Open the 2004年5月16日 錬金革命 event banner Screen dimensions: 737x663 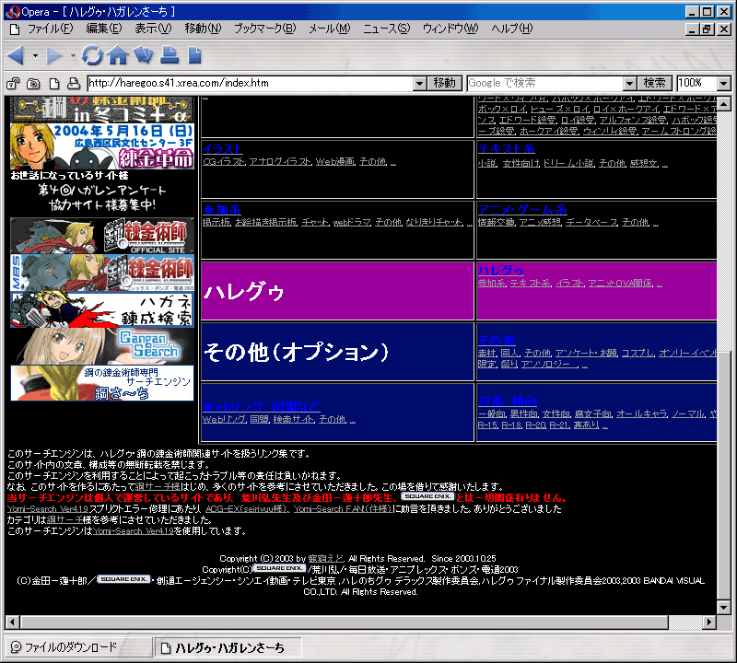point(102,146)
